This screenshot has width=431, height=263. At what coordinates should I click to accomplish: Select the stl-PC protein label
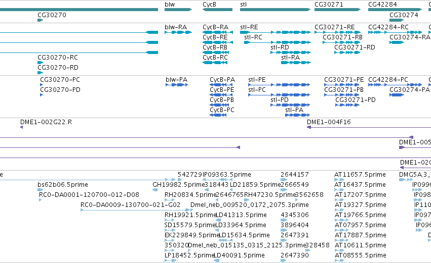(257, 90)
